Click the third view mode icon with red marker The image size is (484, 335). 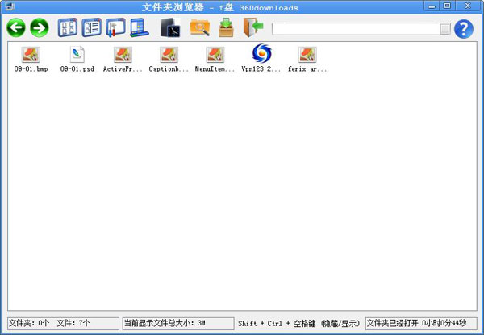click(x=115, y=29)
